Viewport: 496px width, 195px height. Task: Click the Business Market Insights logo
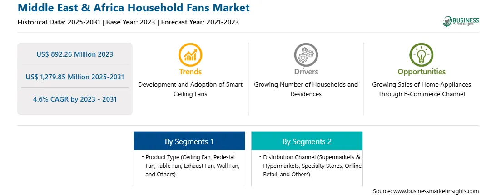[x=461, y=21]
